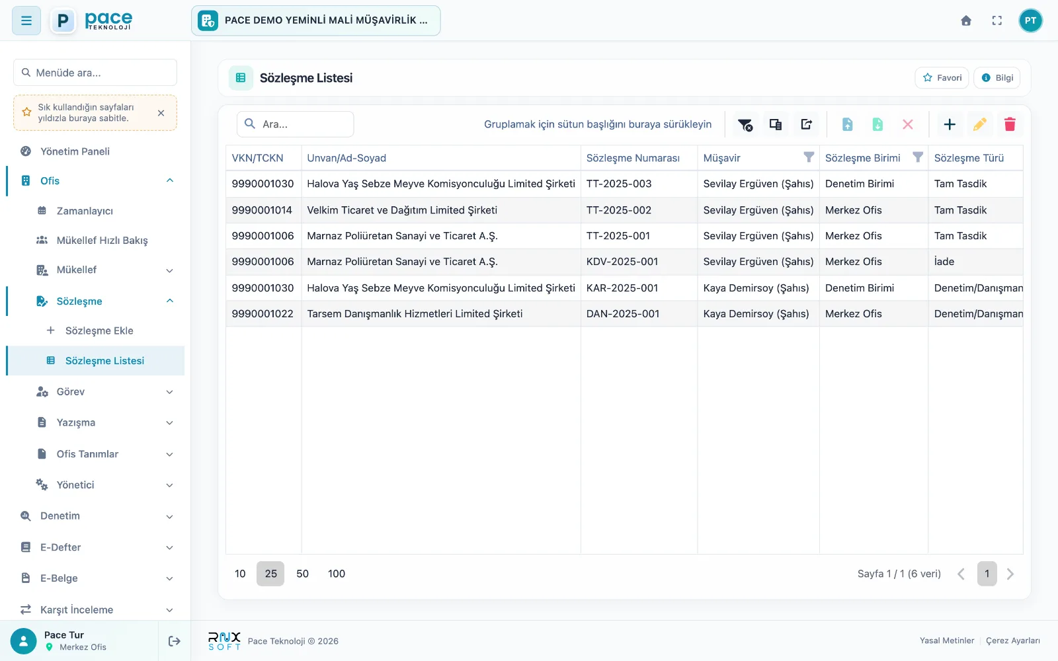
Task: Open the Müşavir column filter icon
Action: pos(809,157)
